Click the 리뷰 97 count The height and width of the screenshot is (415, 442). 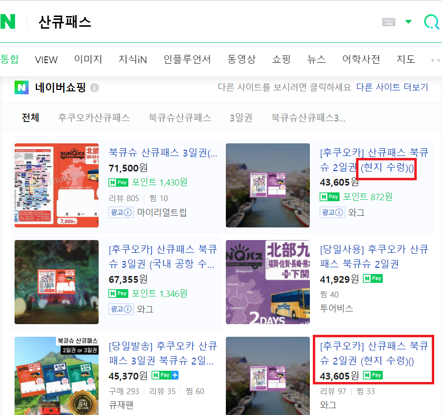pos(333,391)
